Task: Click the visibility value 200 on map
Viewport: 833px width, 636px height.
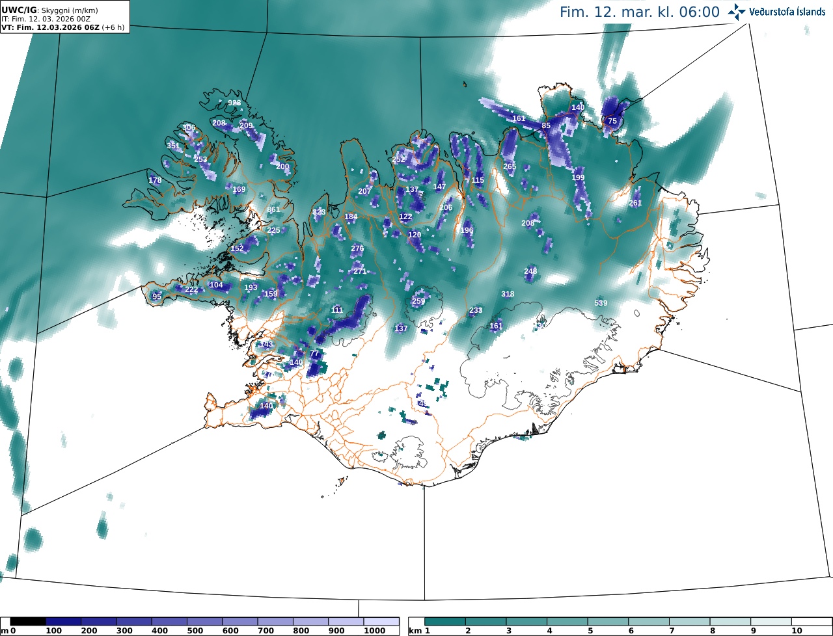Action: [282, 166]
